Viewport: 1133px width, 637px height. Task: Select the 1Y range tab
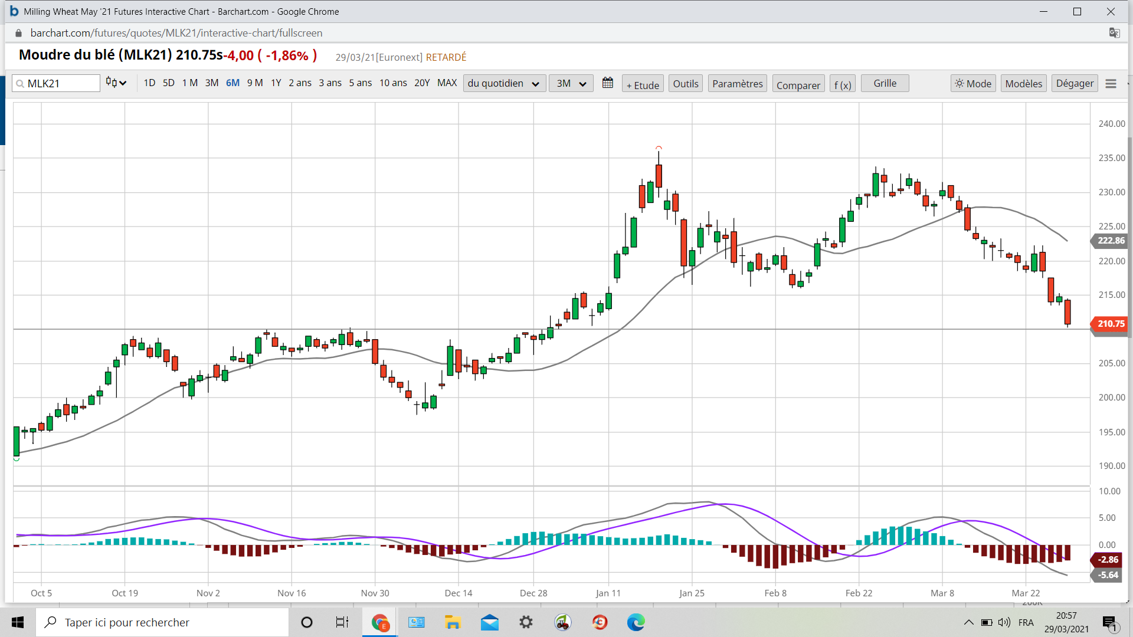[x=276, y=83]
